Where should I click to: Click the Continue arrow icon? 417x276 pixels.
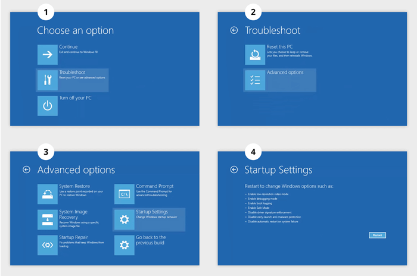point(48,54)
